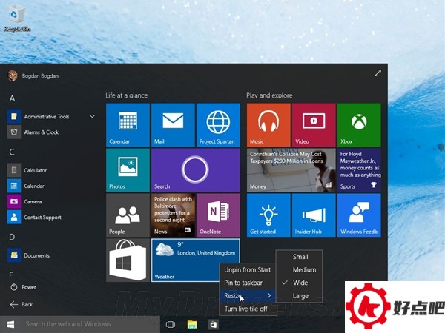Go Back from all apps list
445x333 pixels.
(x=22, y=304)
